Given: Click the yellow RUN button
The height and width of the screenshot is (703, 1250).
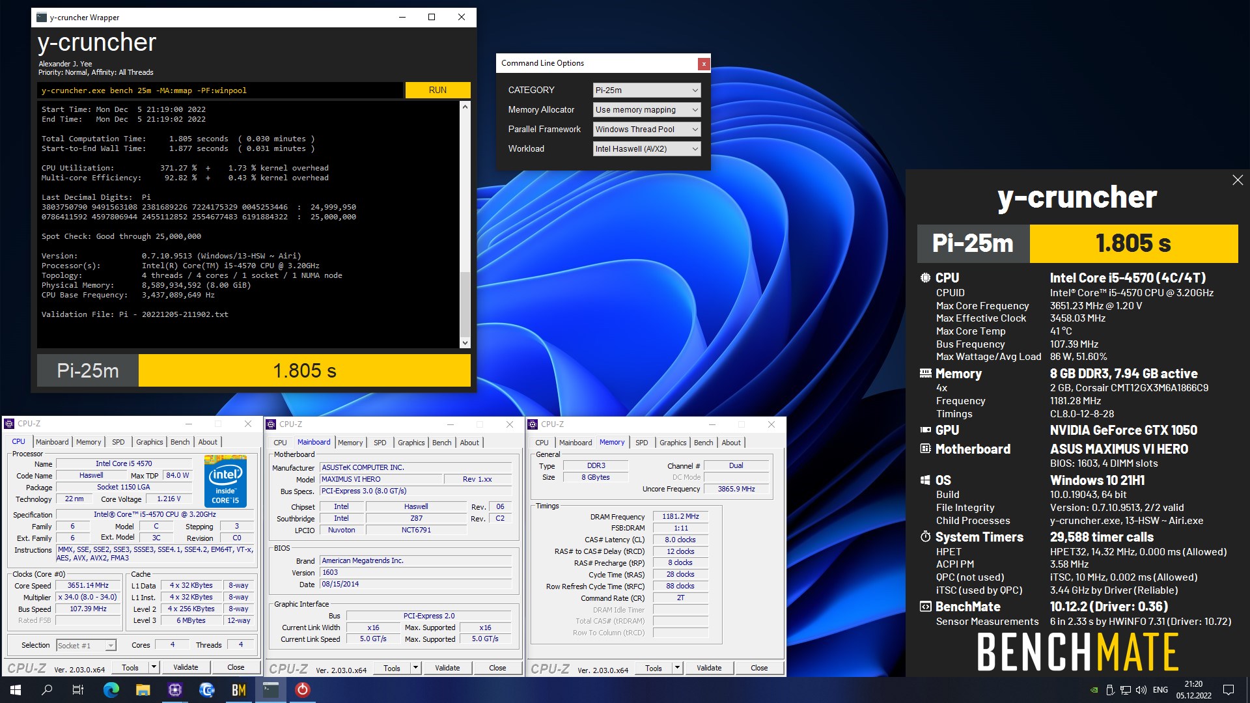Looking at the screenshot, I should tap(437, 90).
